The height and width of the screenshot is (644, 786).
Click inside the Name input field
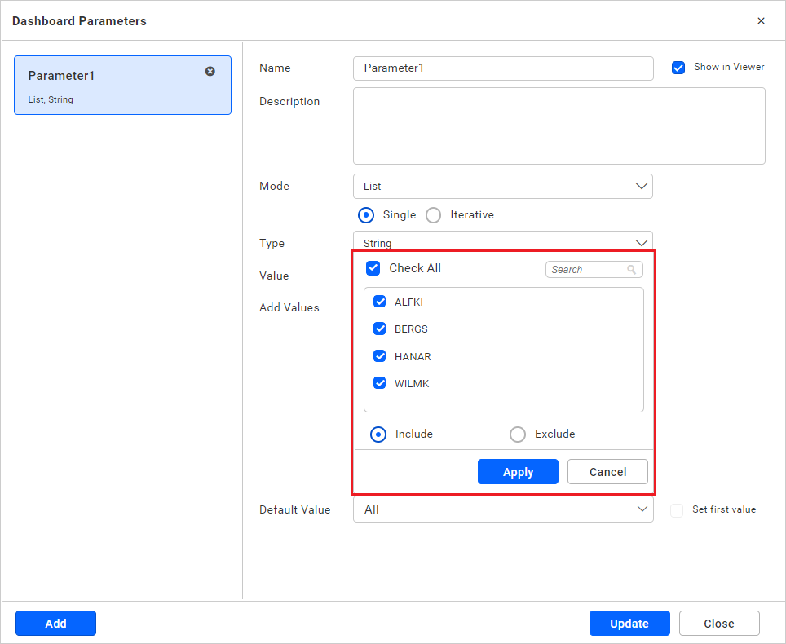point(502,68)
